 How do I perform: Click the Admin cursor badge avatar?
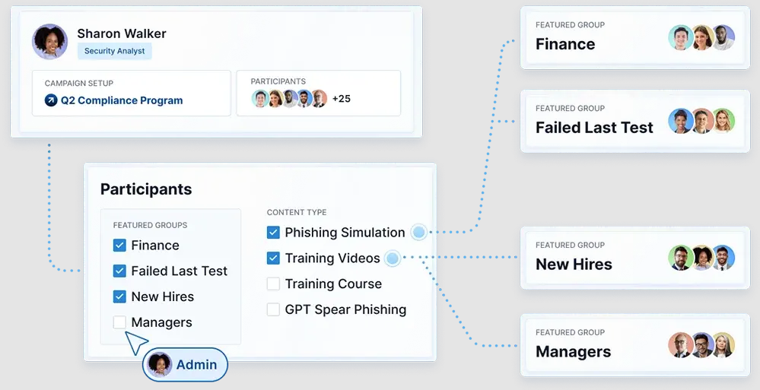point(160,364)
